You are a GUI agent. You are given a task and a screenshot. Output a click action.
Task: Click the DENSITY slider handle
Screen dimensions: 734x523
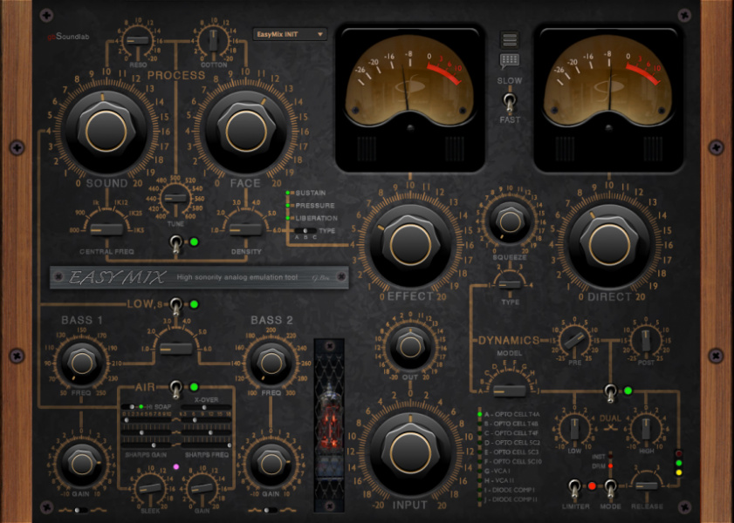point(246,229)
